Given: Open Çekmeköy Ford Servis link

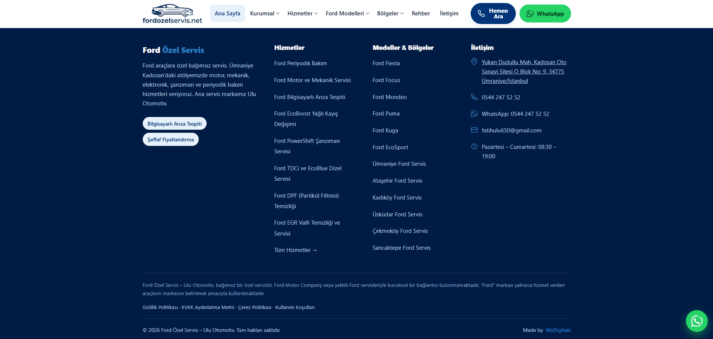Looking at the screenshot, I should tap(400, 231).
